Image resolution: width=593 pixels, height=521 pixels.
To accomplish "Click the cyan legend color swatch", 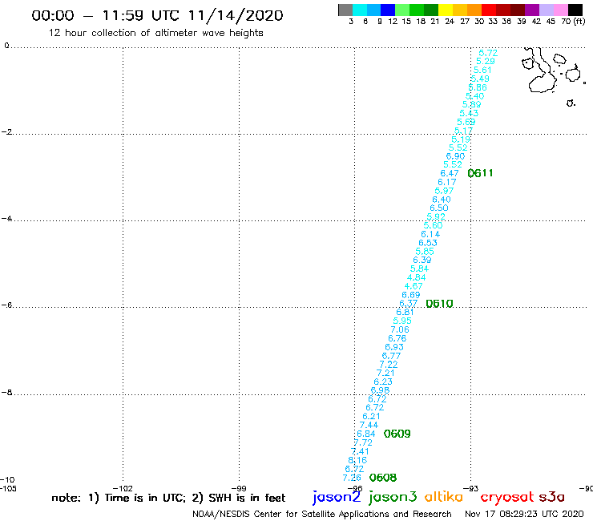I will pos(360,10).
